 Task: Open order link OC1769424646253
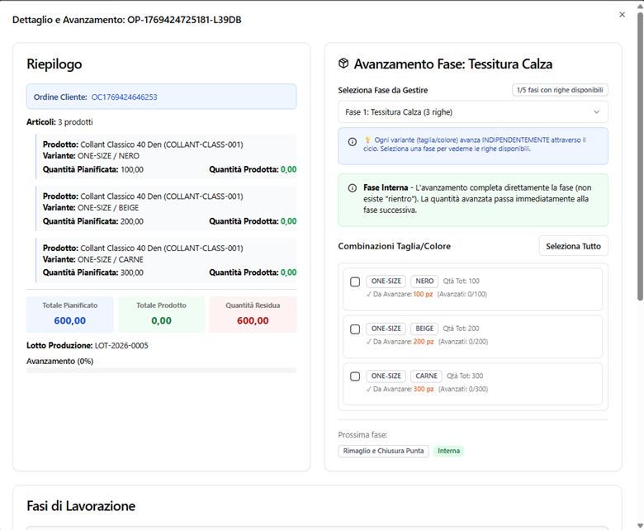124,97
